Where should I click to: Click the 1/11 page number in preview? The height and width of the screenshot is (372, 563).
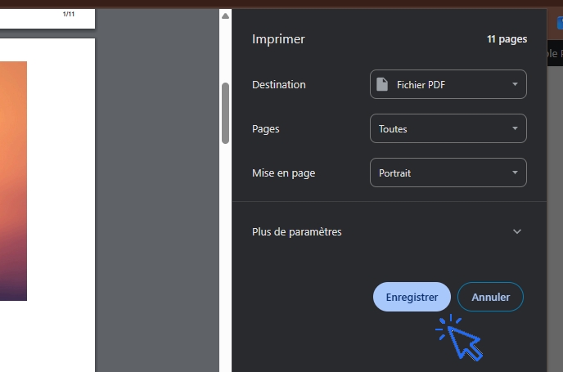(x=69, y=15)
